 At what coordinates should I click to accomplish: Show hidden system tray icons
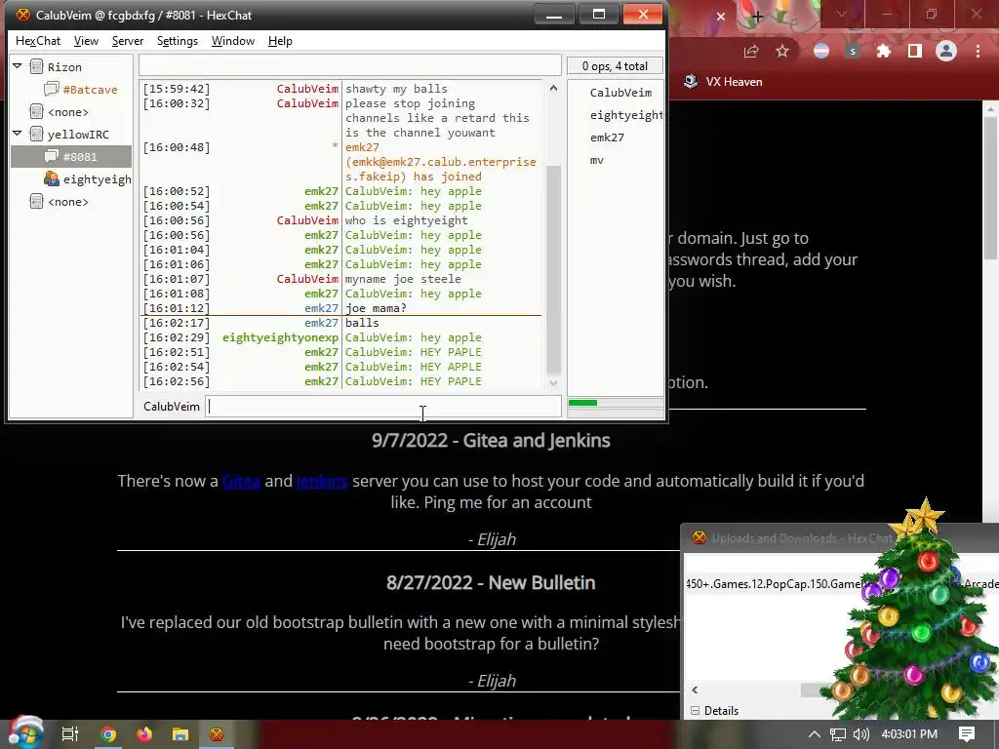(x=815, y=734)
